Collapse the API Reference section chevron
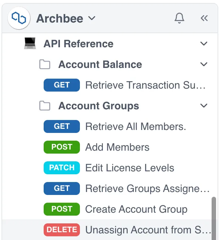 click(x=204, y=44)
